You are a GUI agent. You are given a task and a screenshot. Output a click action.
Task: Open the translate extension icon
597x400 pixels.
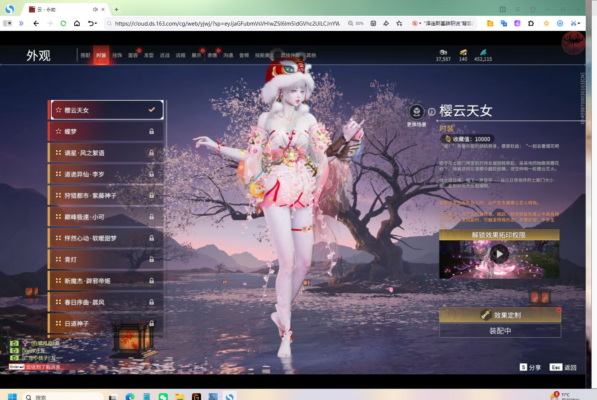[504, 23]
